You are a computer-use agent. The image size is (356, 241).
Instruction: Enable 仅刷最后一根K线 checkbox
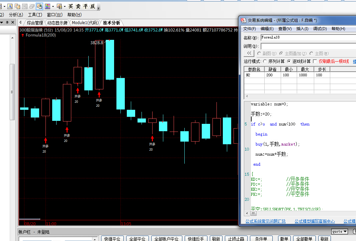tap(315, 61)
